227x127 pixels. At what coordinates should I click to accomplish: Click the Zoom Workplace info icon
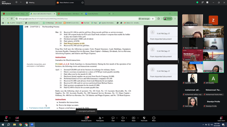point(16,2)
